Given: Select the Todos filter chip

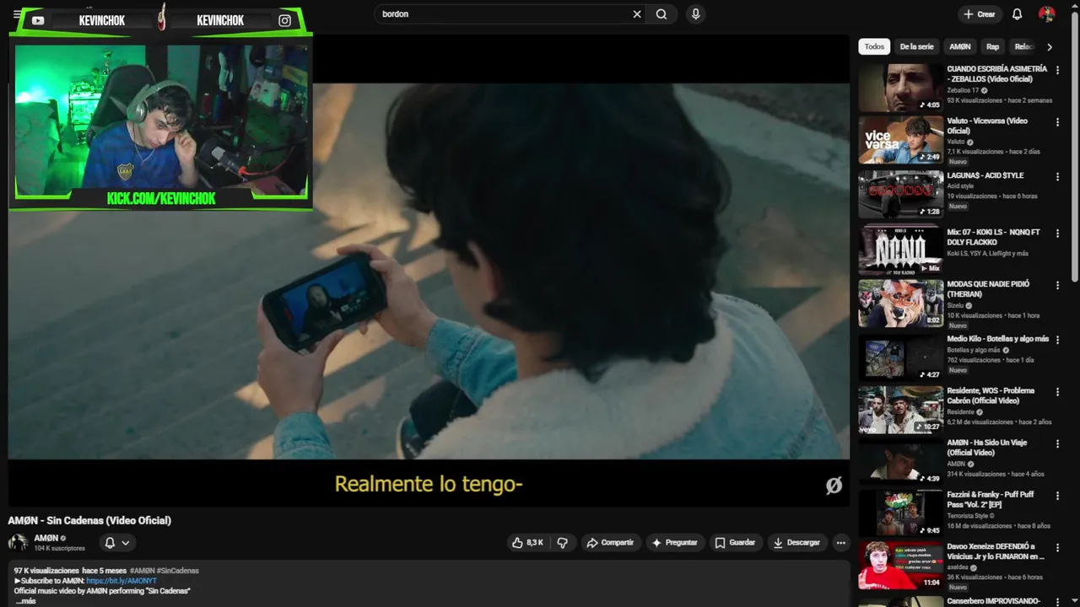Looking at the screenshot, I should tap(874, 47).
